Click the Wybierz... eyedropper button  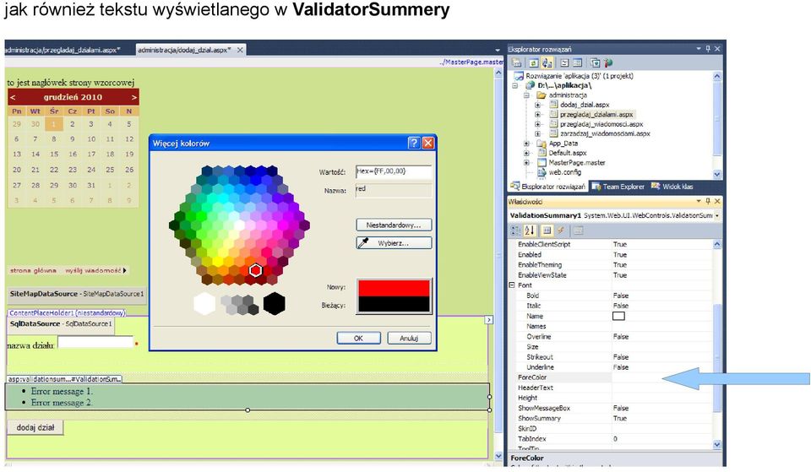[394, 243]
